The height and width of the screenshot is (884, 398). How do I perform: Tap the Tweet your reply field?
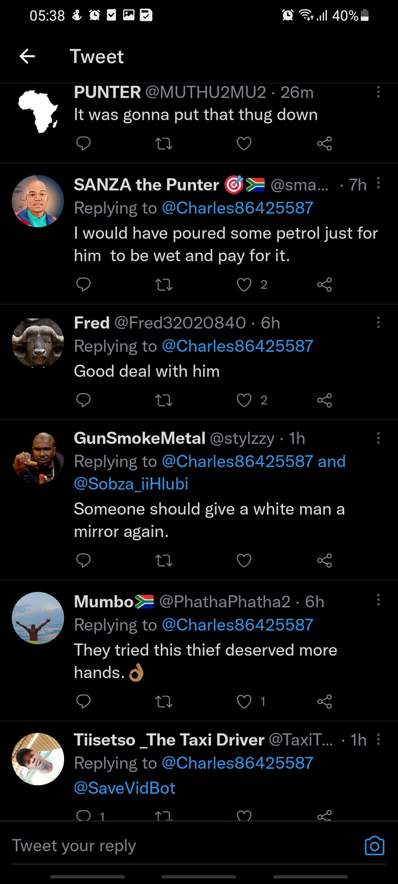[x=166, y=846]
